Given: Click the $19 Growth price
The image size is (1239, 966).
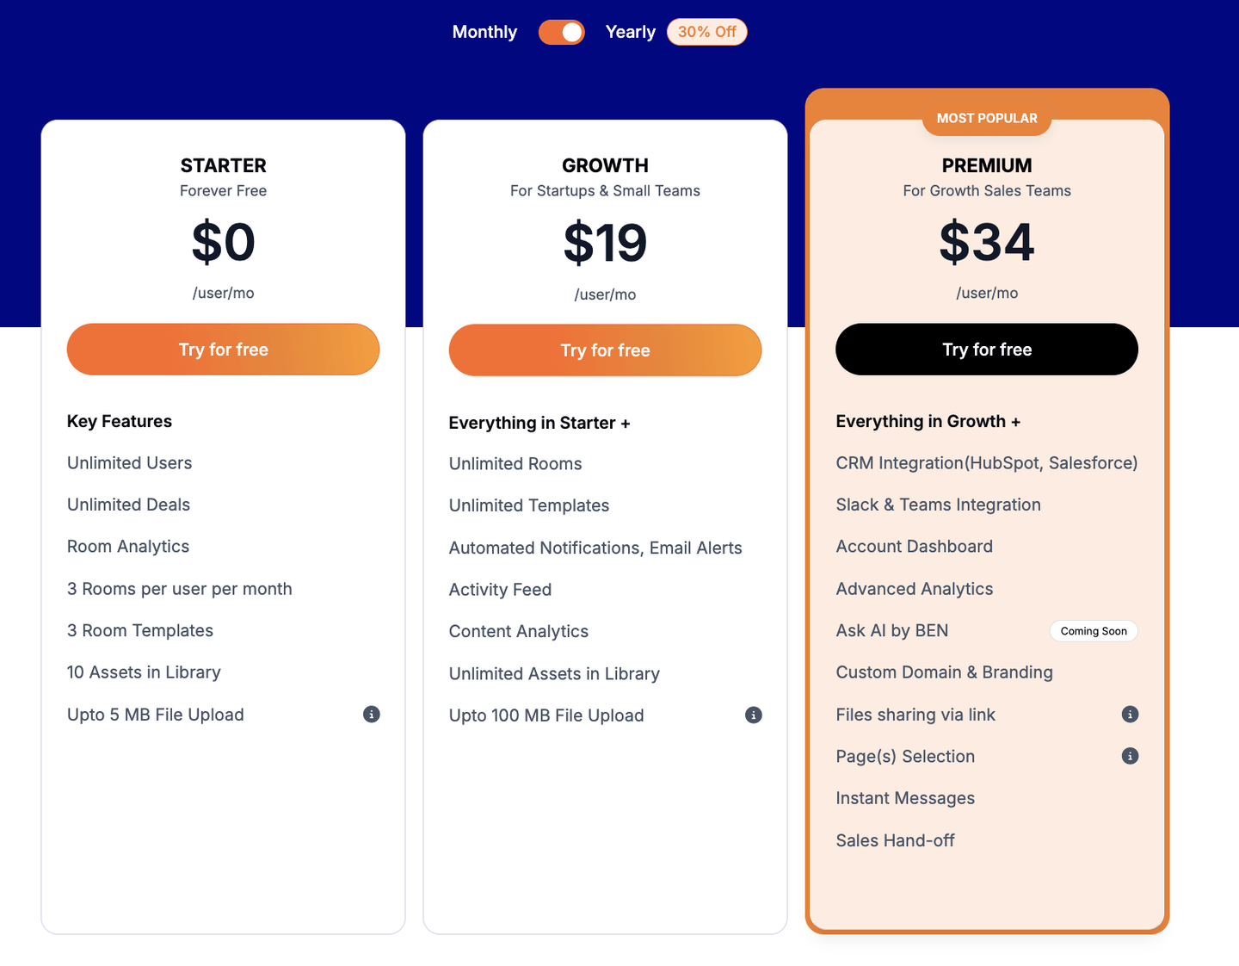Looking at the screenshot, I should 605,243.
